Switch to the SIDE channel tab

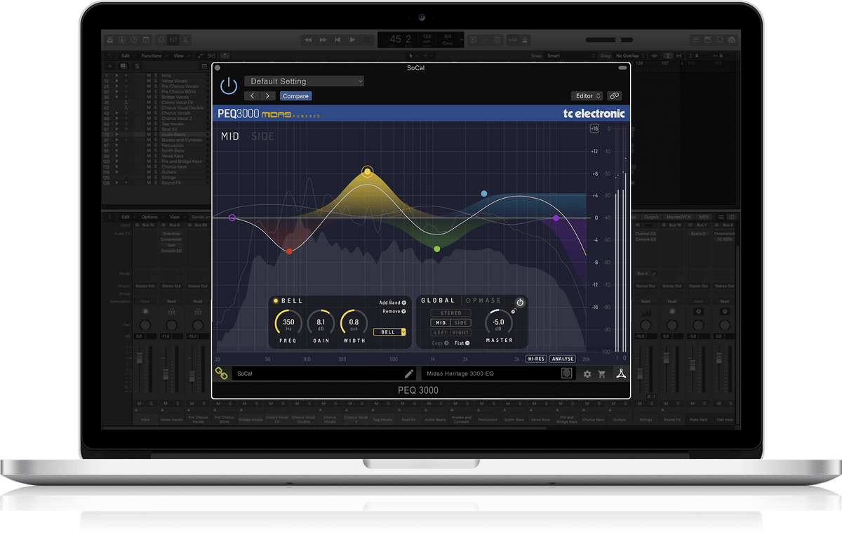click(262, 136)
